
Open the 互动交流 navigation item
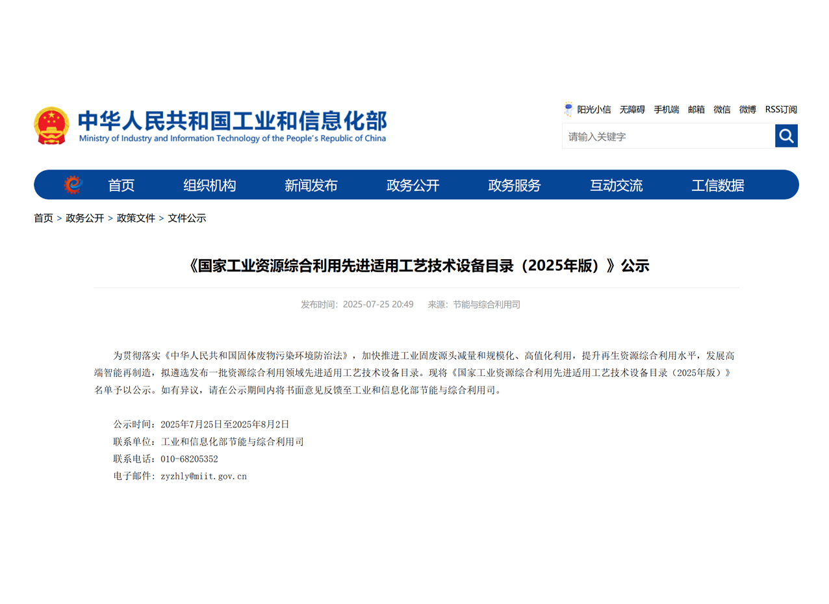click(x=617, y=185)
